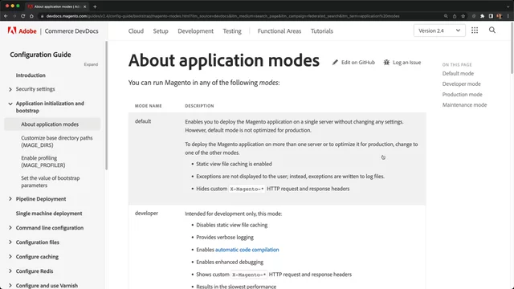Open the Chrome three-dot menu
Image resolution: width=514 pixels, height=289 pixels.
click(508, 16)
